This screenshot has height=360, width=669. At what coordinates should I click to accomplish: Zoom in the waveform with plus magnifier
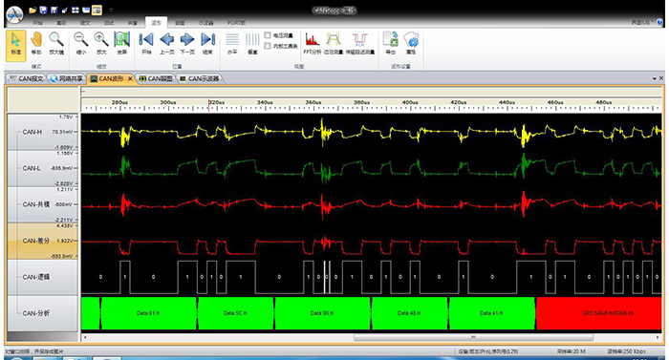pos(101,44)
